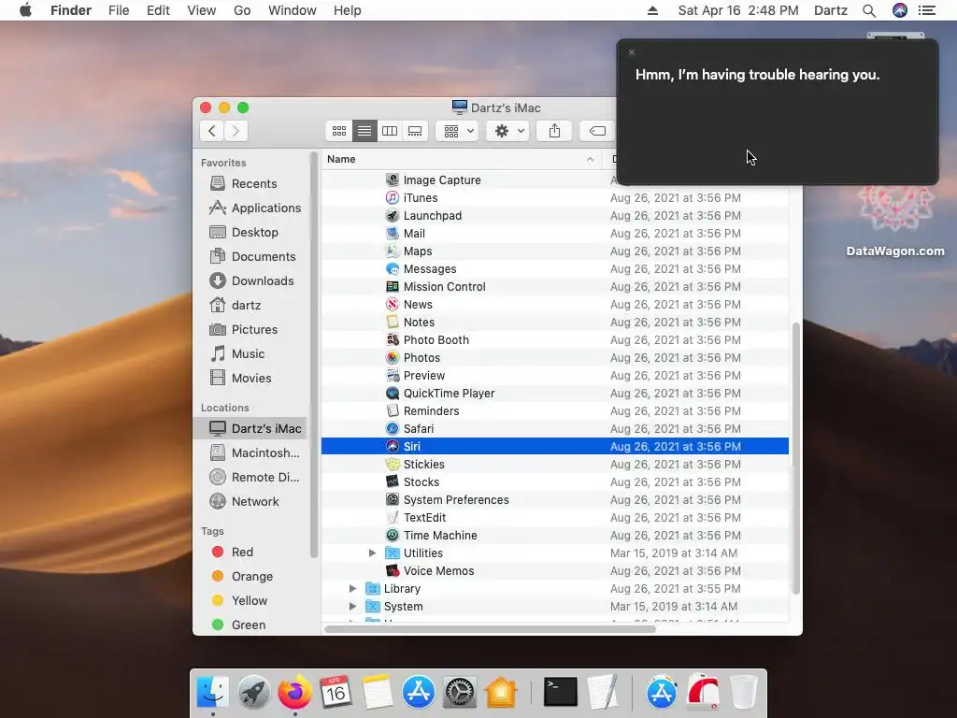Open the Window menu
The image size is (957, 718).
pos(293,10)
